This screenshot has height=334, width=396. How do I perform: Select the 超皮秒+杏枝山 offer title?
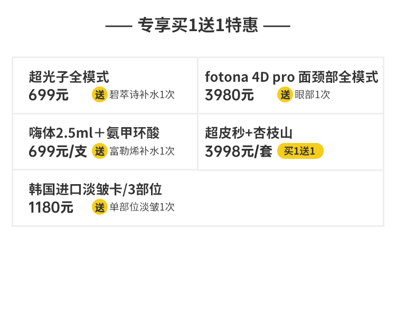coord(249,133)
